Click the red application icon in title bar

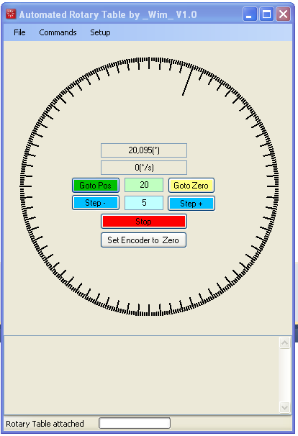[x=11, y=14]
